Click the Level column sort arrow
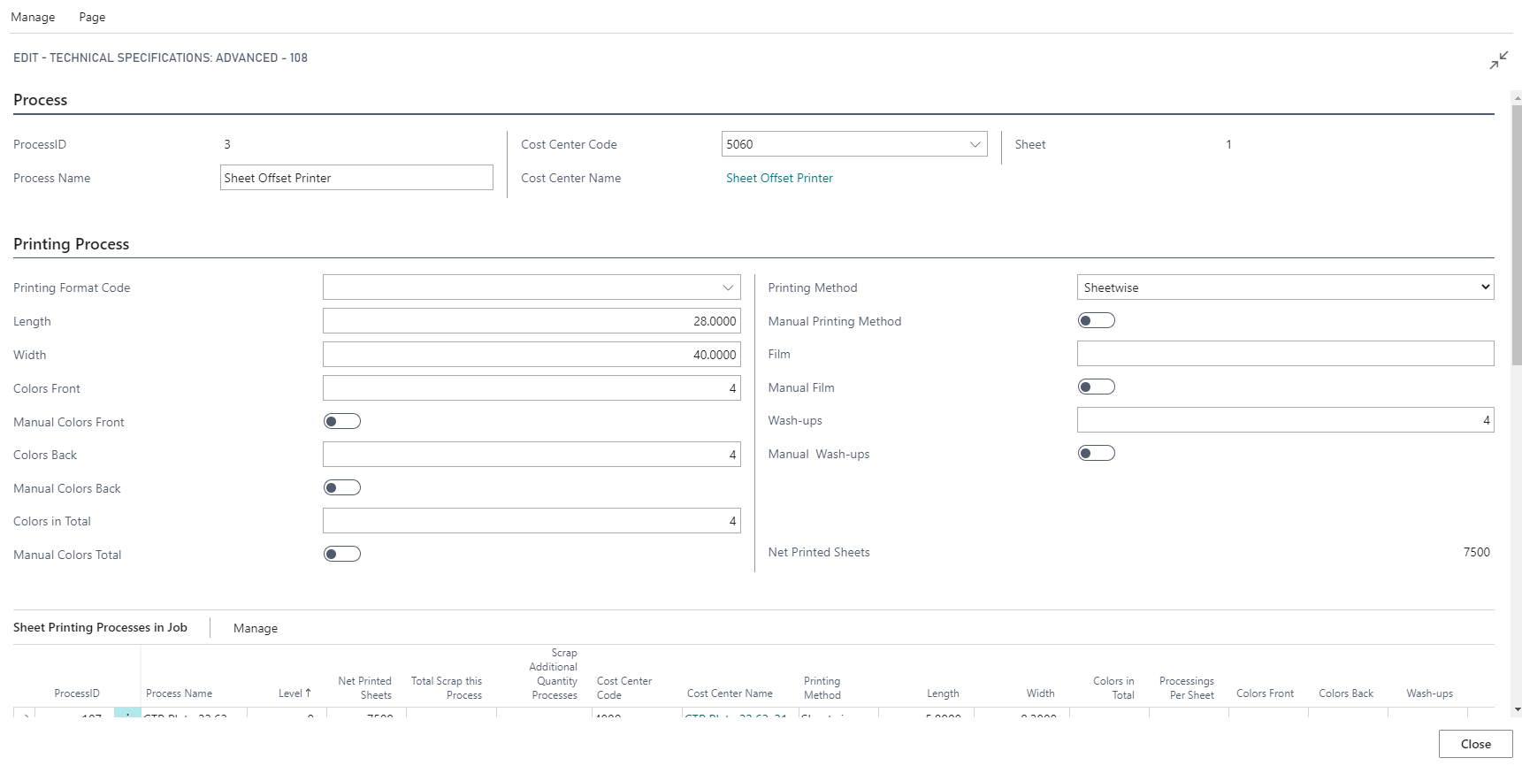Image resolution: width=1522 pixels, height=766 pixels. coord(308,693)
